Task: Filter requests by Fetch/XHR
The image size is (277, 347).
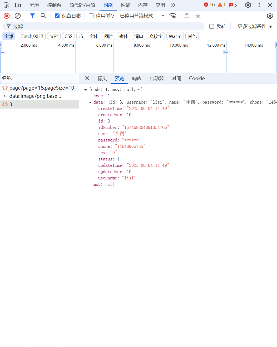Action: 32,36
